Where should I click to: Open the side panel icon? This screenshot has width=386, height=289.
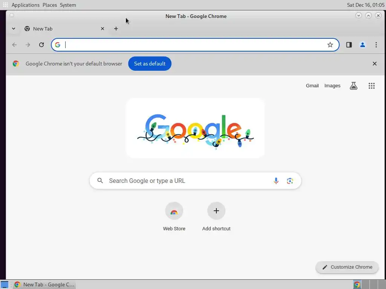click(349, 45)
